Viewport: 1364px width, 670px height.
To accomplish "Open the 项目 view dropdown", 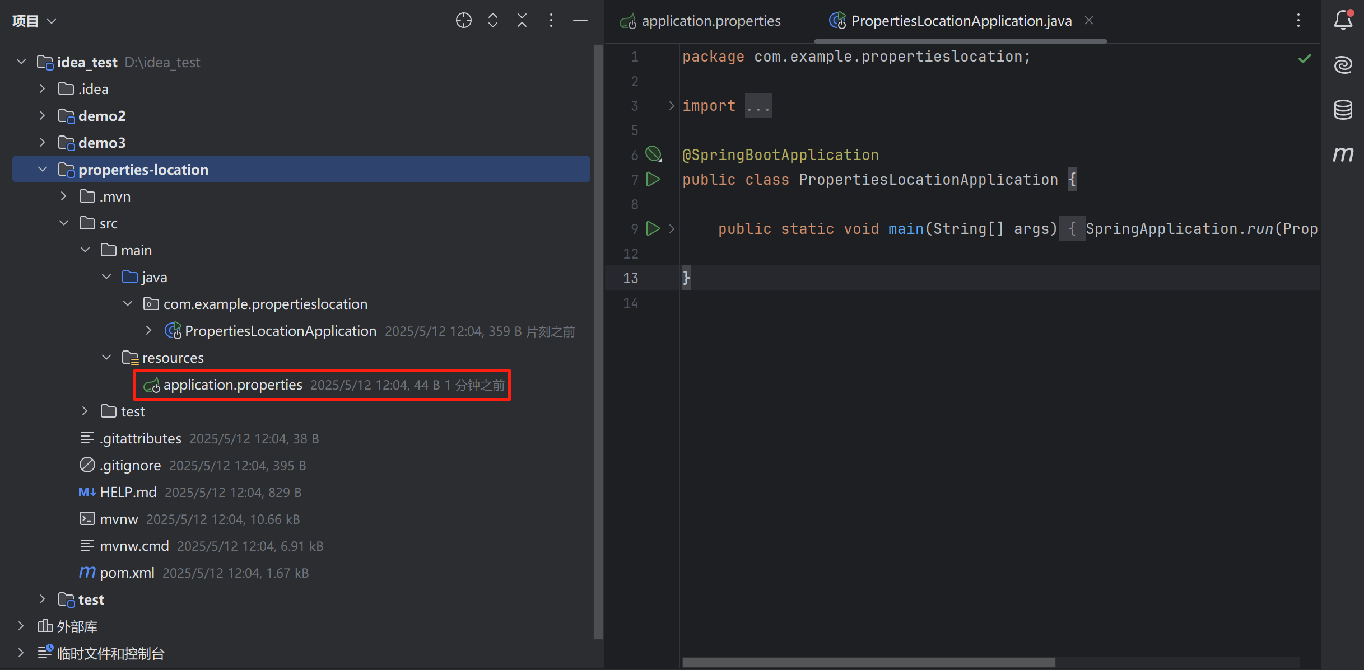I will (x=35, y=21).
